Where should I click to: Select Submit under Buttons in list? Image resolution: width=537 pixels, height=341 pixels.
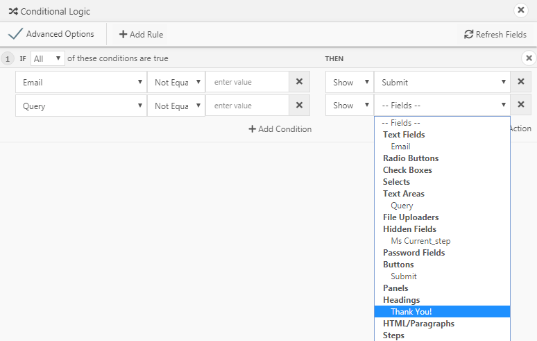(442, 276)
